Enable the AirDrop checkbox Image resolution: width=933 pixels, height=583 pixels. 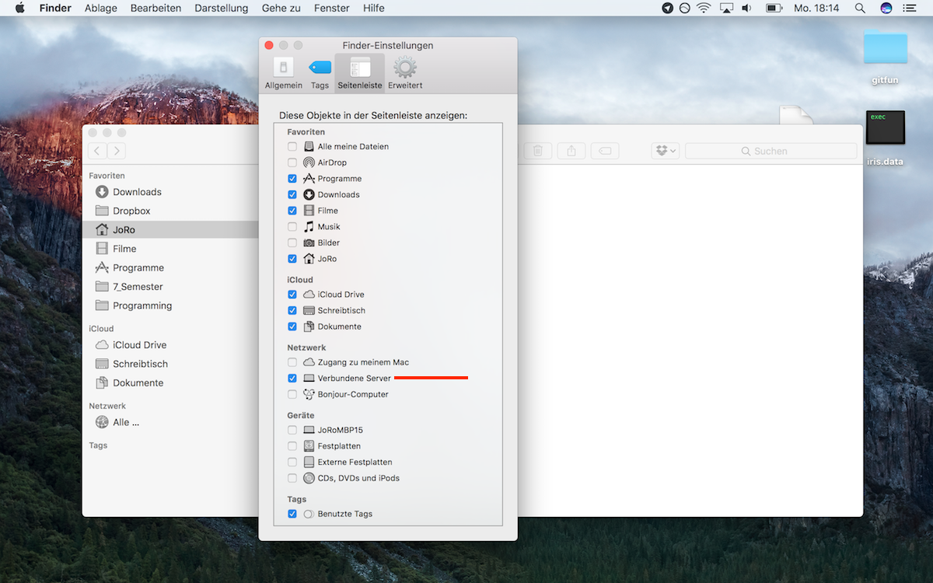(x=292, y=162)
